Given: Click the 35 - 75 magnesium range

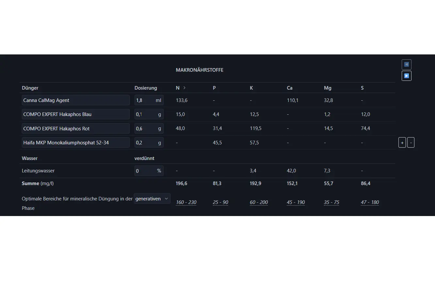Looking at the screenshot, I should (331, 202).
